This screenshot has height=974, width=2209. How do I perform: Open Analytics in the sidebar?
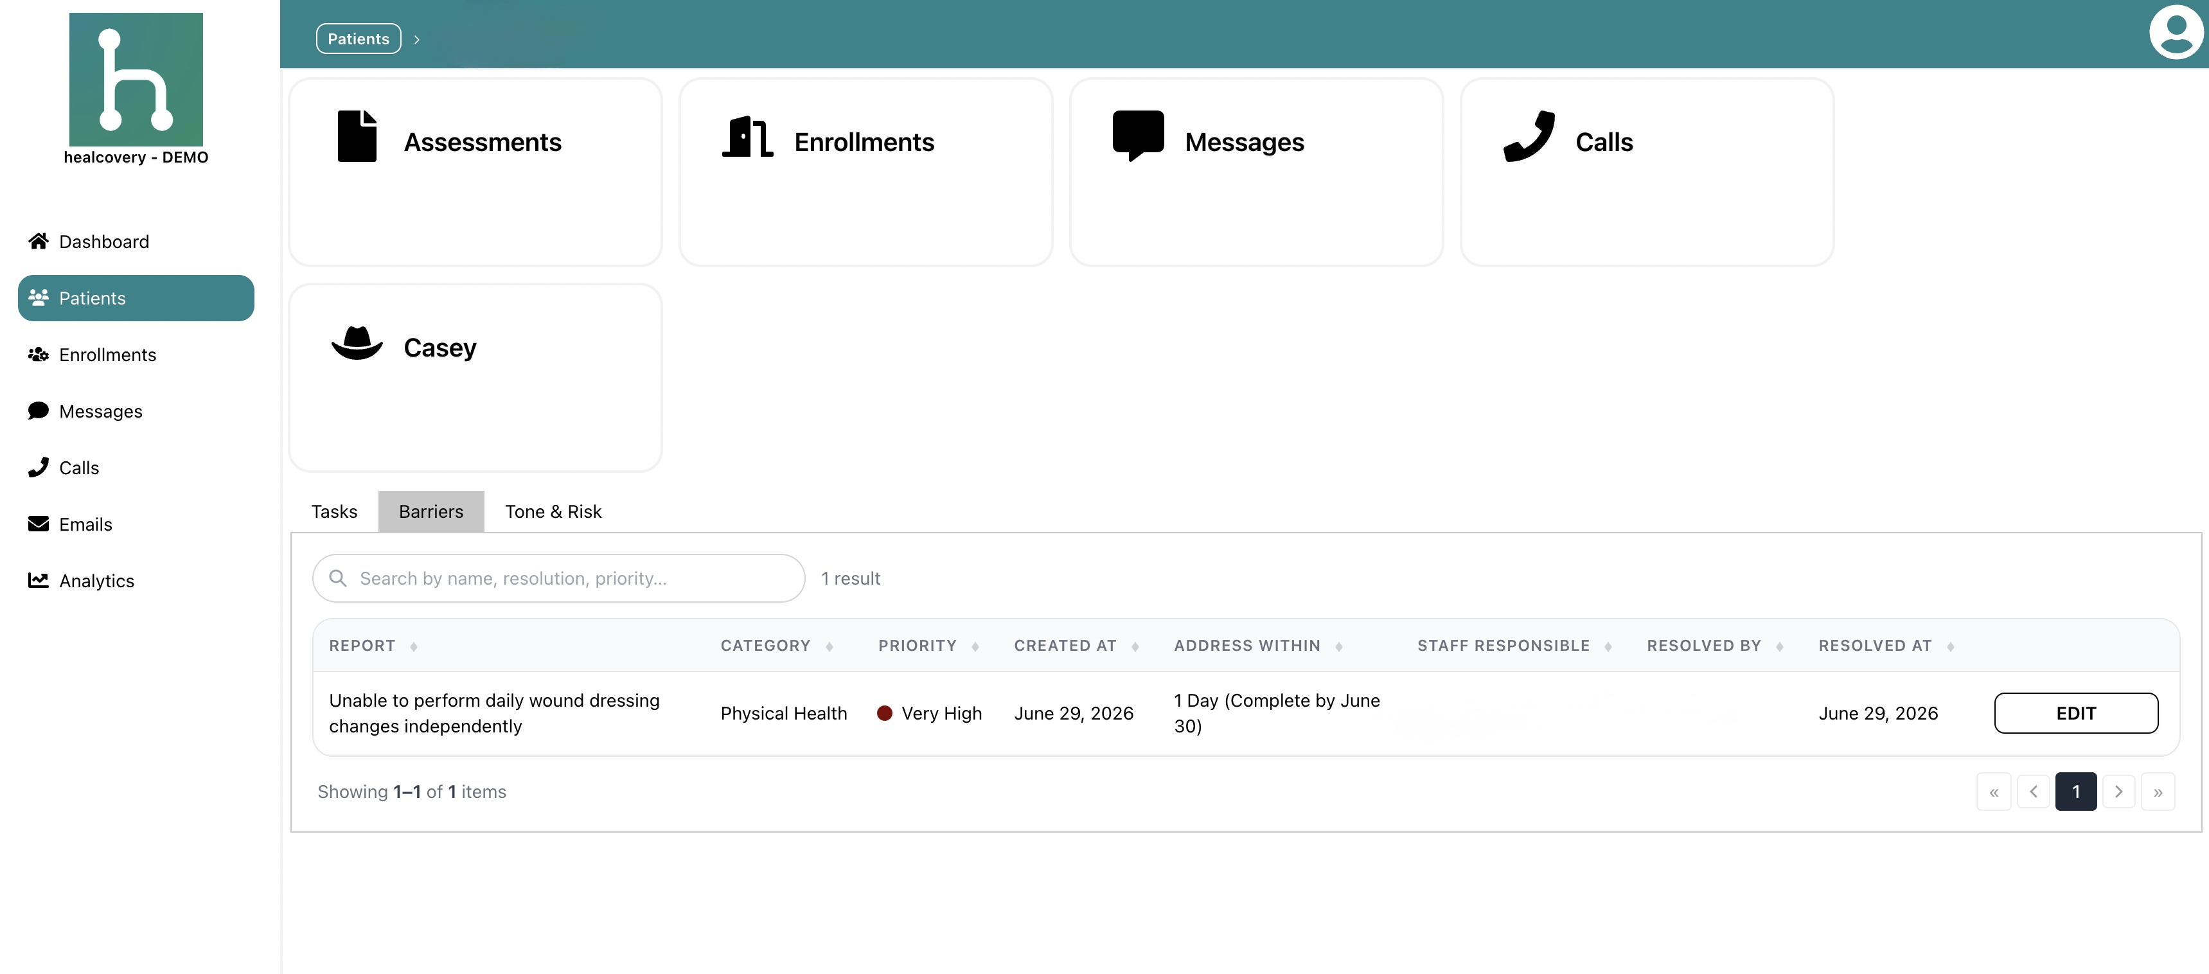(136, 581)
